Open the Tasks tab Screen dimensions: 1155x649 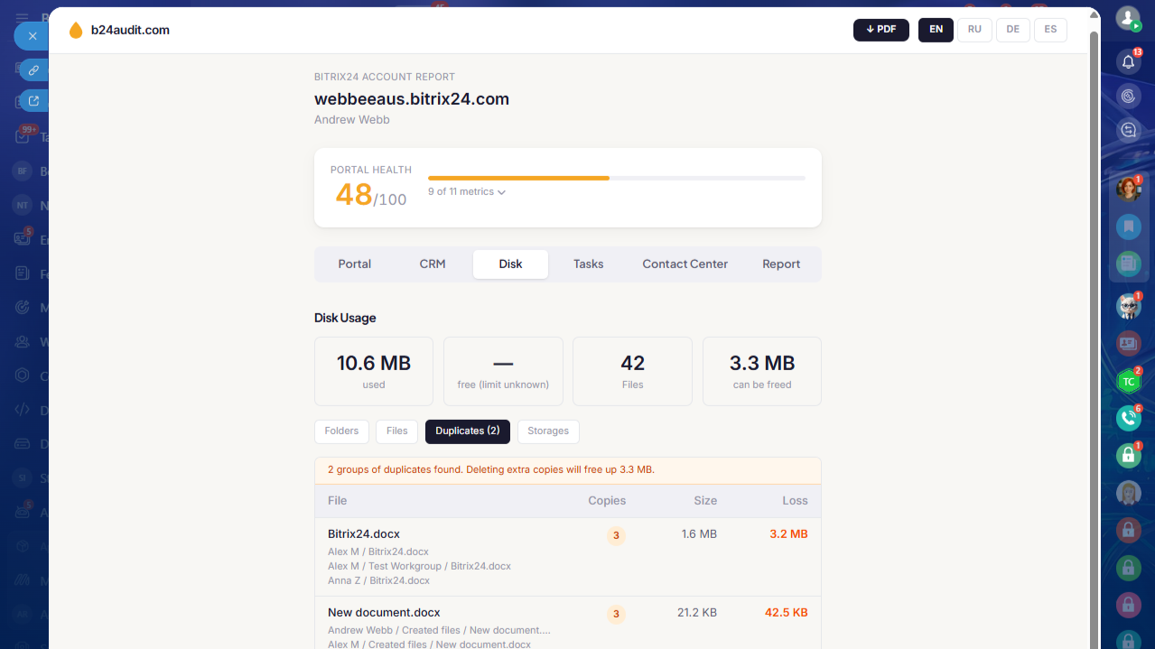click(x=588, y=264)
